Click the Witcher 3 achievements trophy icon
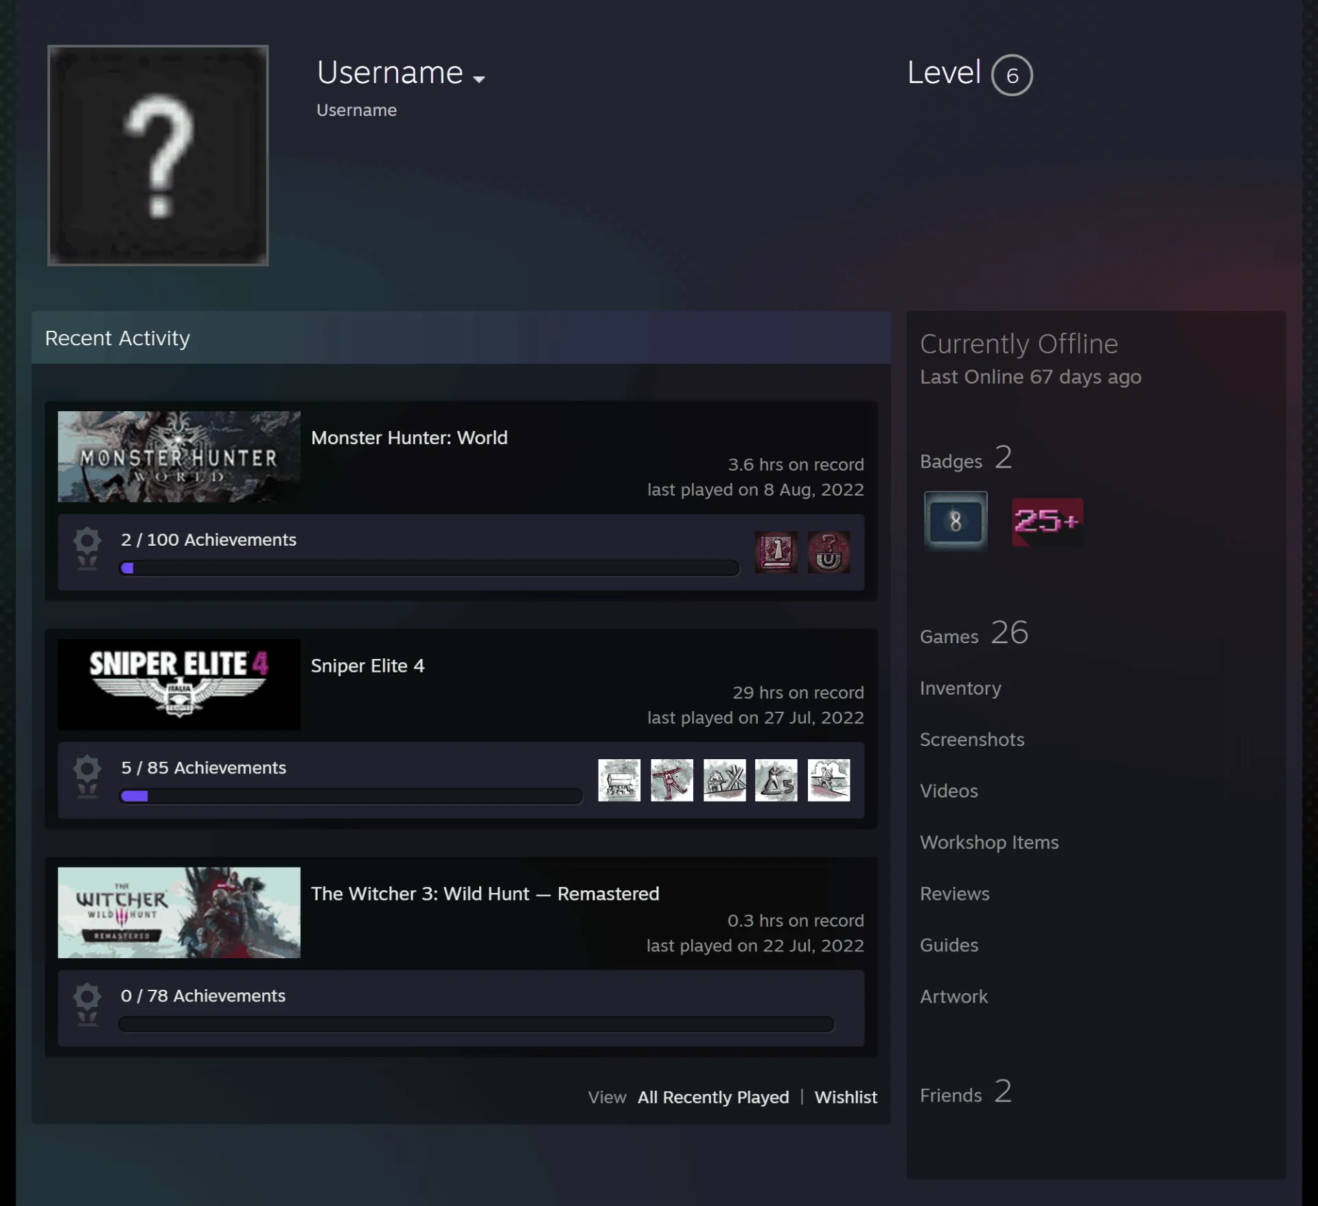Screen dimensions: 1318x1206 (x=87, y=1005)
